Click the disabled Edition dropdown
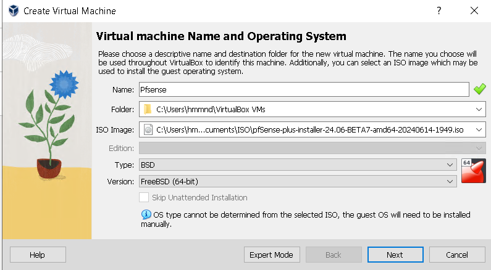 312,148
